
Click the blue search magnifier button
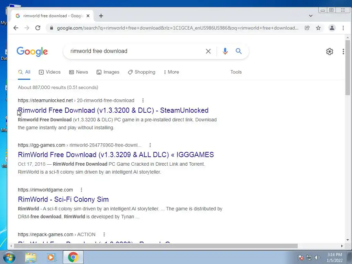[x=239, y=51]
